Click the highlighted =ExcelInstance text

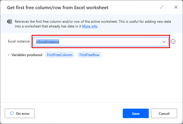(x=48, y=42)
